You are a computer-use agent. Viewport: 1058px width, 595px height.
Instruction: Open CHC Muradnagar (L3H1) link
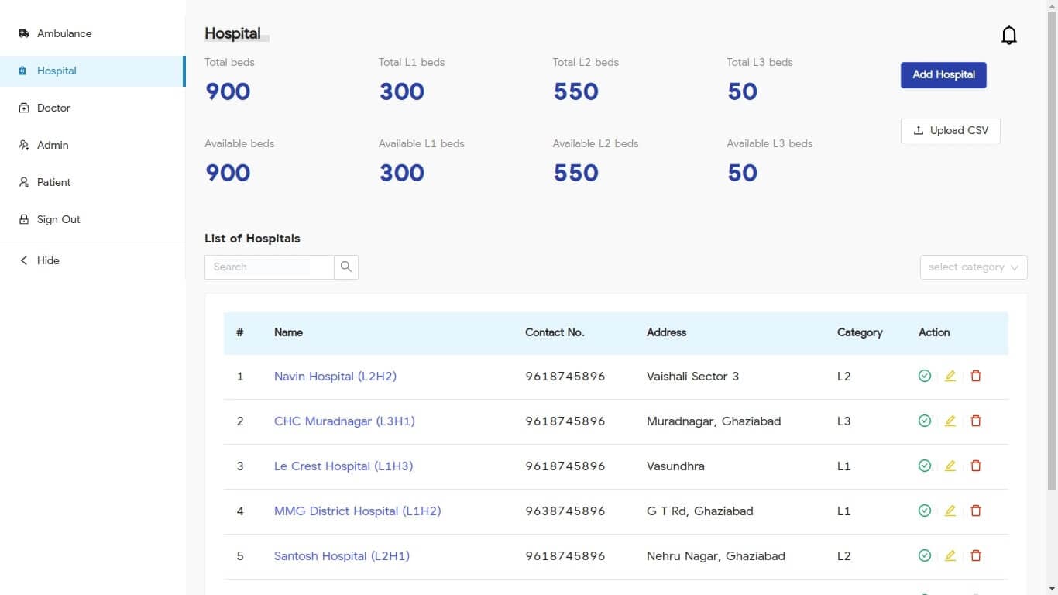tap(345, 421)
